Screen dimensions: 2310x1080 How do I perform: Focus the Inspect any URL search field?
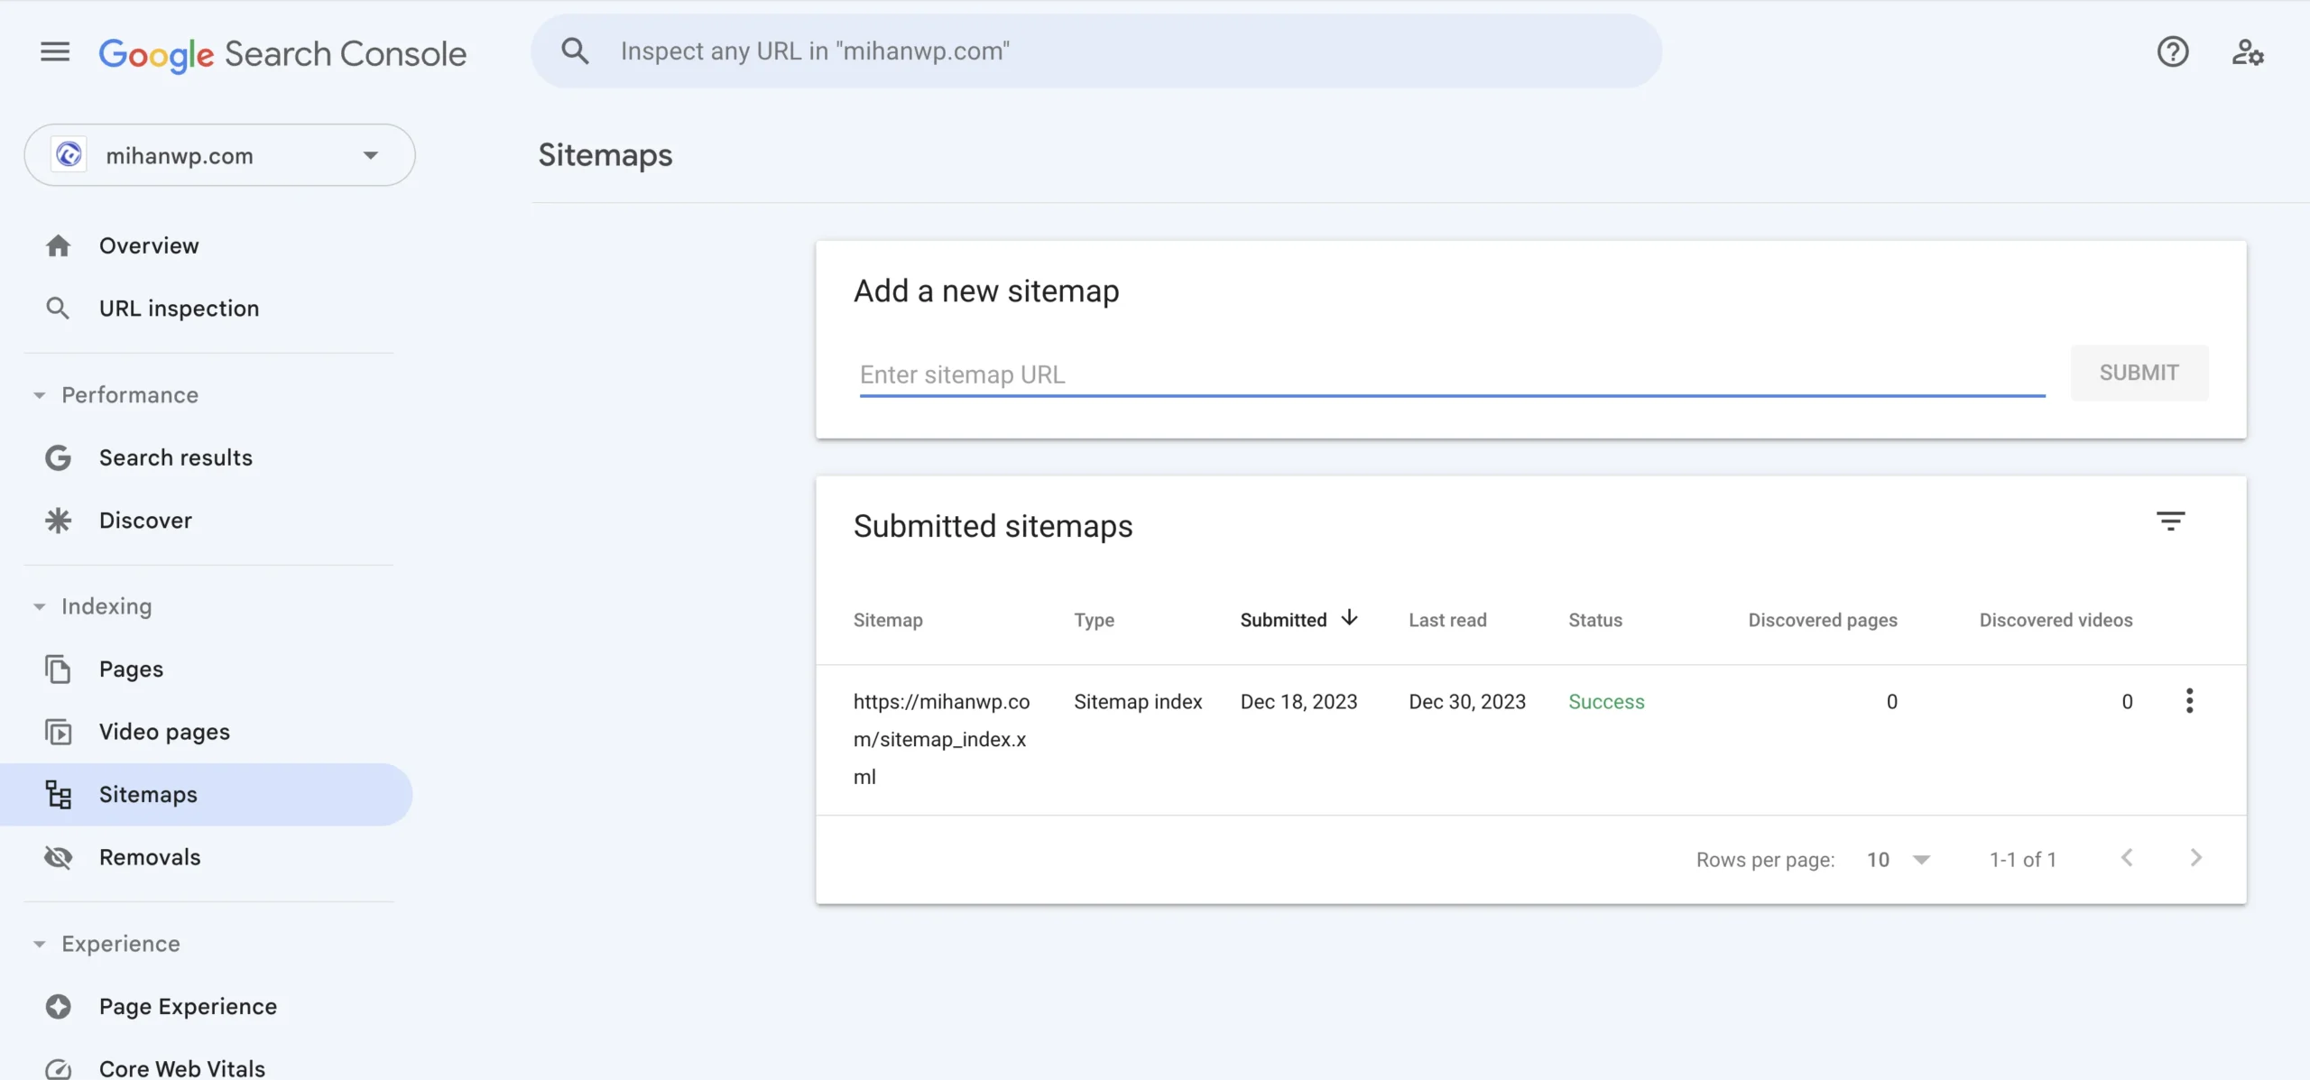pos(1096,51)
